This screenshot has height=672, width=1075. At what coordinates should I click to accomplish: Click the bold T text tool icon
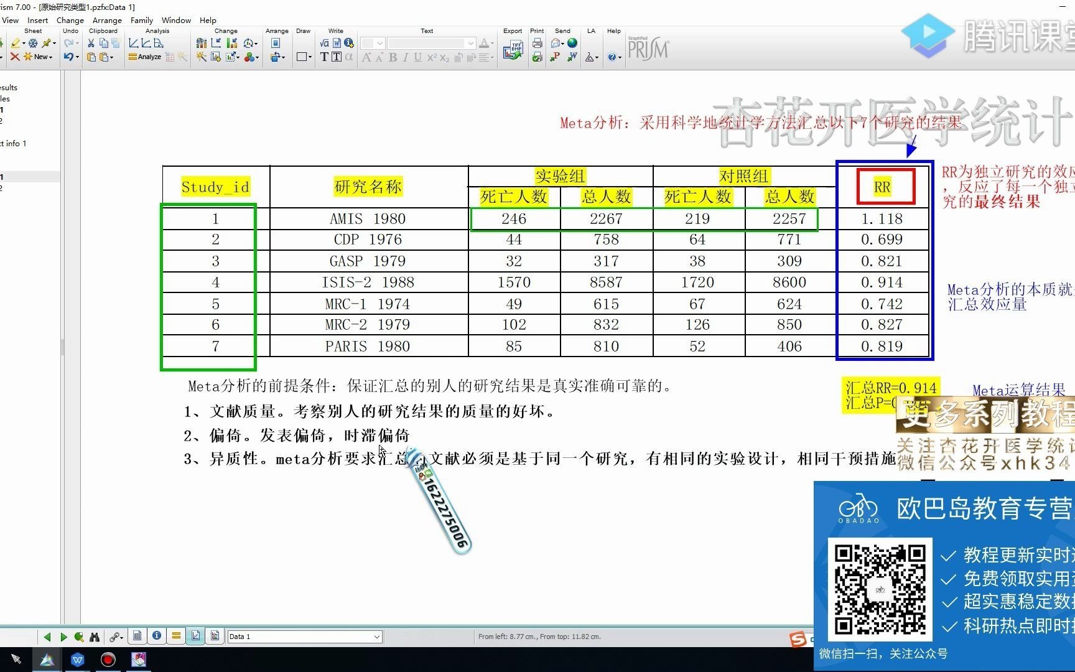pos(324,57)
